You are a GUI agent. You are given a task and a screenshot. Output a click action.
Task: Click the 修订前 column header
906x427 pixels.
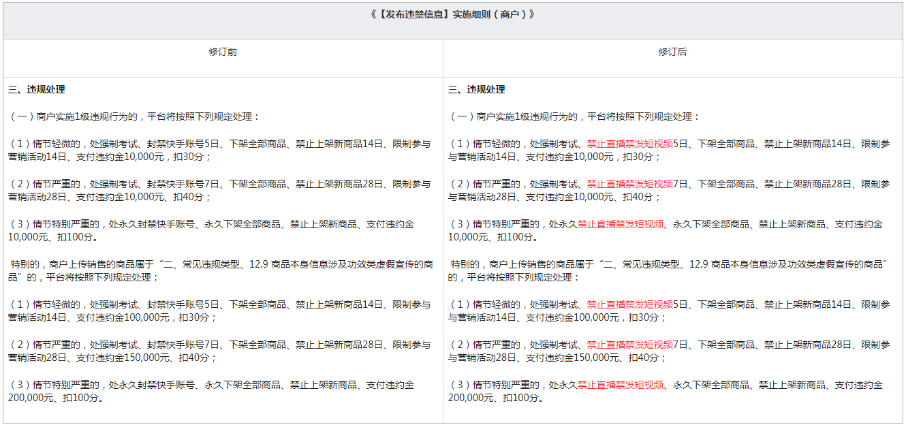223,52
